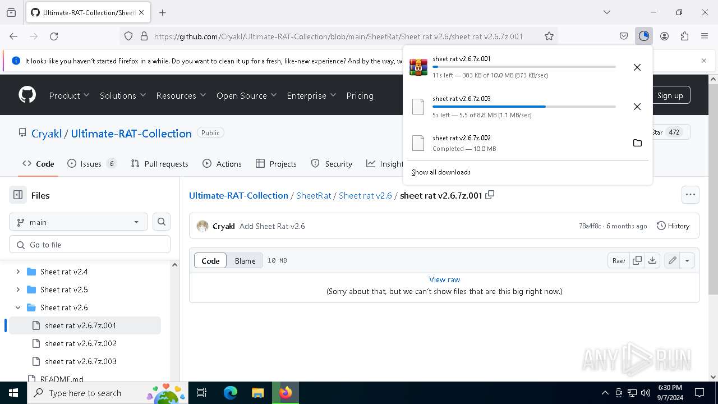Open the Sheet rat v2.6 breadcrumb link
The height and width of the screenshot is (404, 718).
(365, 195)
